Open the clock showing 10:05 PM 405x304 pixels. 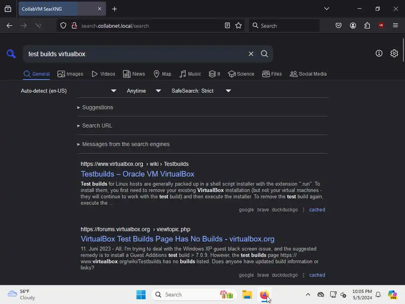[x=362, y=294]
